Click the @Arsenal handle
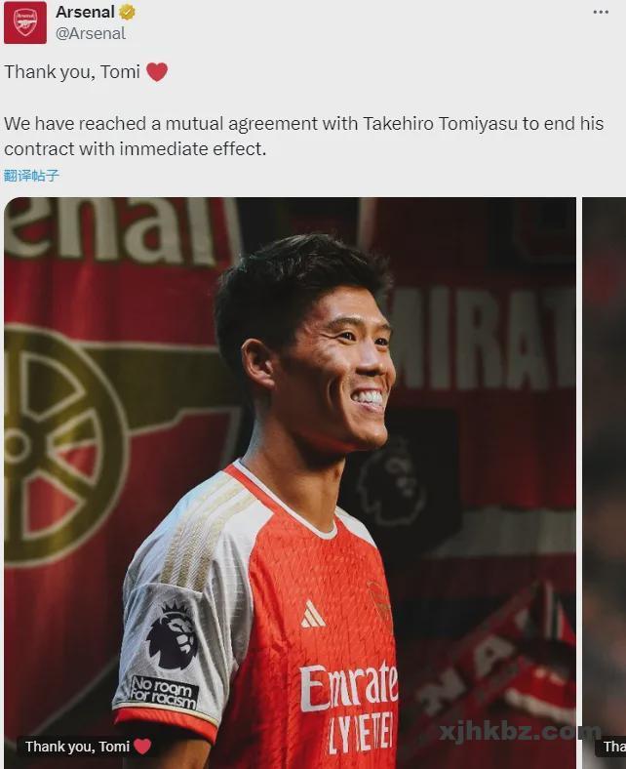Viewport: 626px width, 769px height. 91,33
